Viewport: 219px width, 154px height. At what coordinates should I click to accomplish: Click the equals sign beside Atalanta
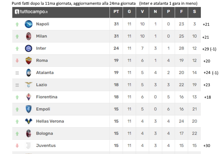[17, 73]
